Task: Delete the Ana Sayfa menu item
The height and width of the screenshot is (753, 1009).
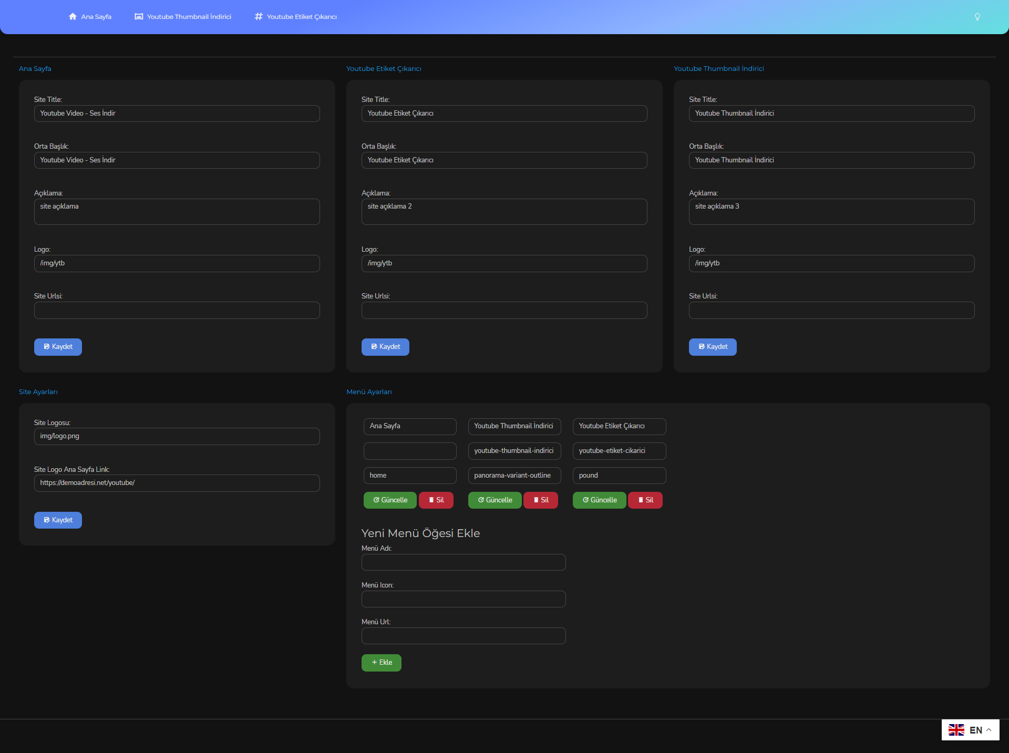Action: tap(436, 500)
